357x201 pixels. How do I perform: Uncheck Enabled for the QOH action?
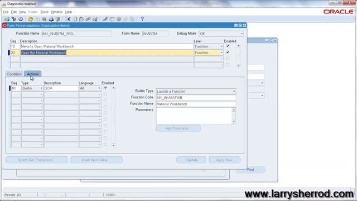(x=105, y=88)
